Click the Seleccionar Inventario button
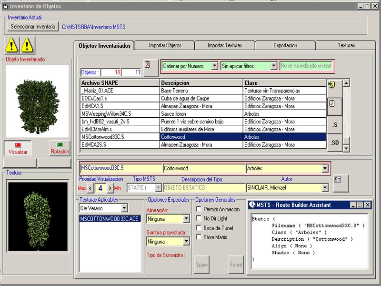 click(33, 27)
